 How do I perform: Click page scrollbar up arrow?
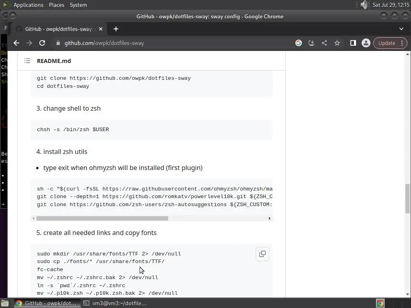click(x=407, y=54)
